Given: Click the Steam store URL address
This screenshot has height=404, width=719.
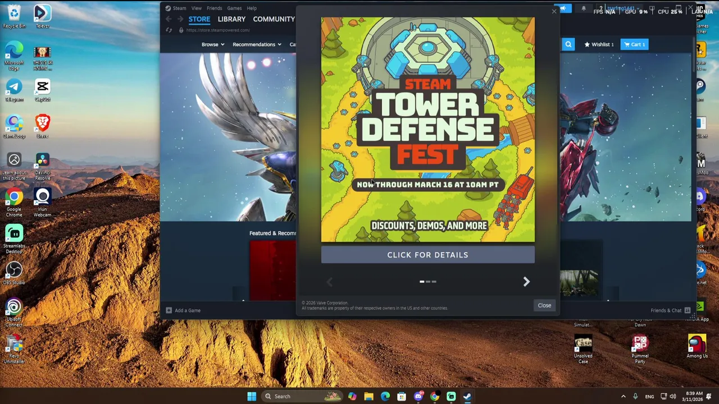Looking at the screenshot, I should [218, 30].
